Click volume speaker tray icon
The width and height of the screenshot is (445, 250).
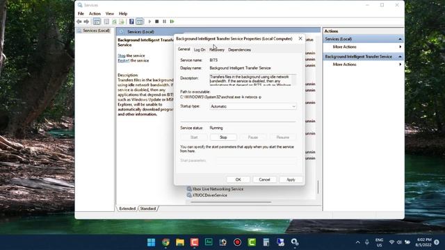399,242
